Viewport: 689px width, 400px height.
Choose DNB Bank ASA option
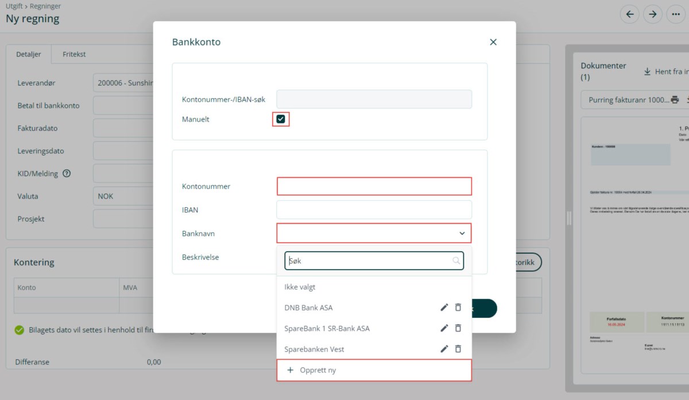[308, 308]
